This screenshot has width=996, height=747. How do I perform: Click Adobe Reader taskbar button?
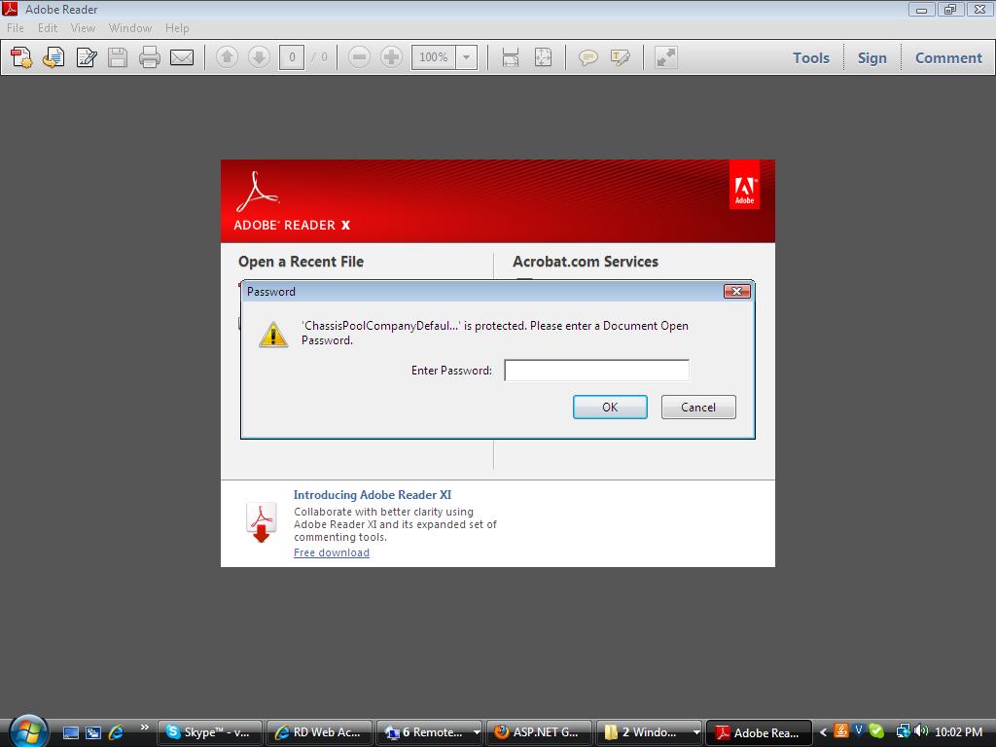[x=759, y=732]
